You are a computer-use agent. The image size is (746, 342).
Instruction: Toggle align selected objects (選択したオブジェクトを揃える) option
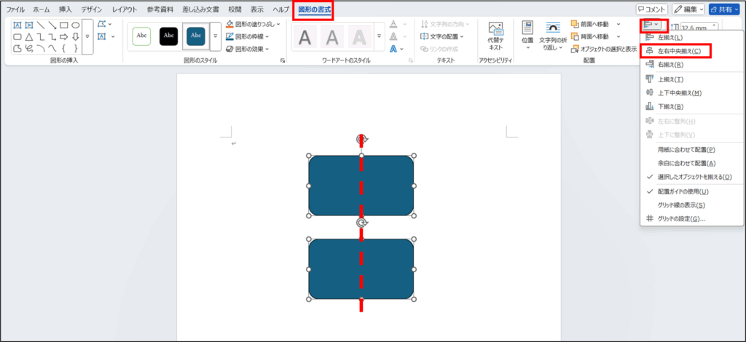click(x=694, y=177)
